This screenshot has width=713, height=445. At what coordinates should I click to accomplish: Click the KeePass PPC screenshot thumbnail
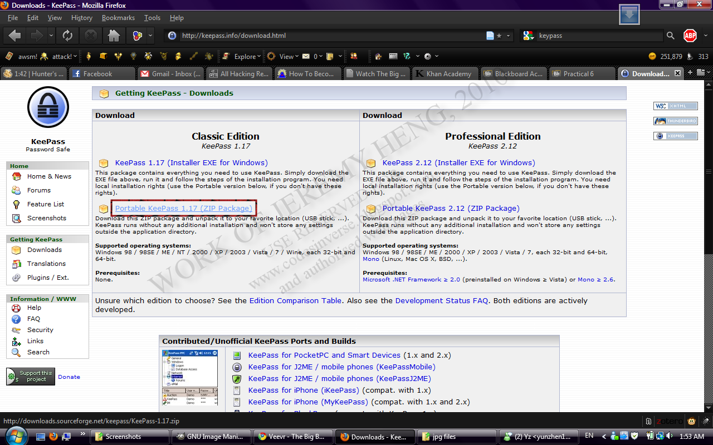190,378
